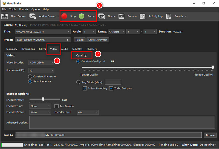
Task: Open the Encoder Tune dropdown
Action: [x=40, y=106]
